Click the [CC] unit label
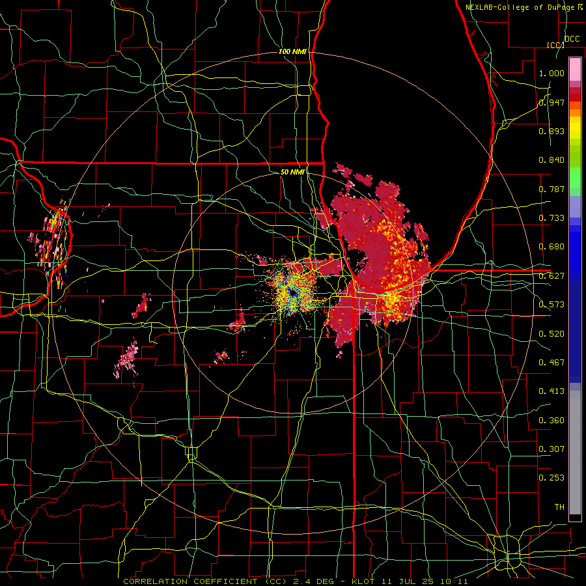The width and height of the screenshot is (586, 586). (x=555, y=45)
